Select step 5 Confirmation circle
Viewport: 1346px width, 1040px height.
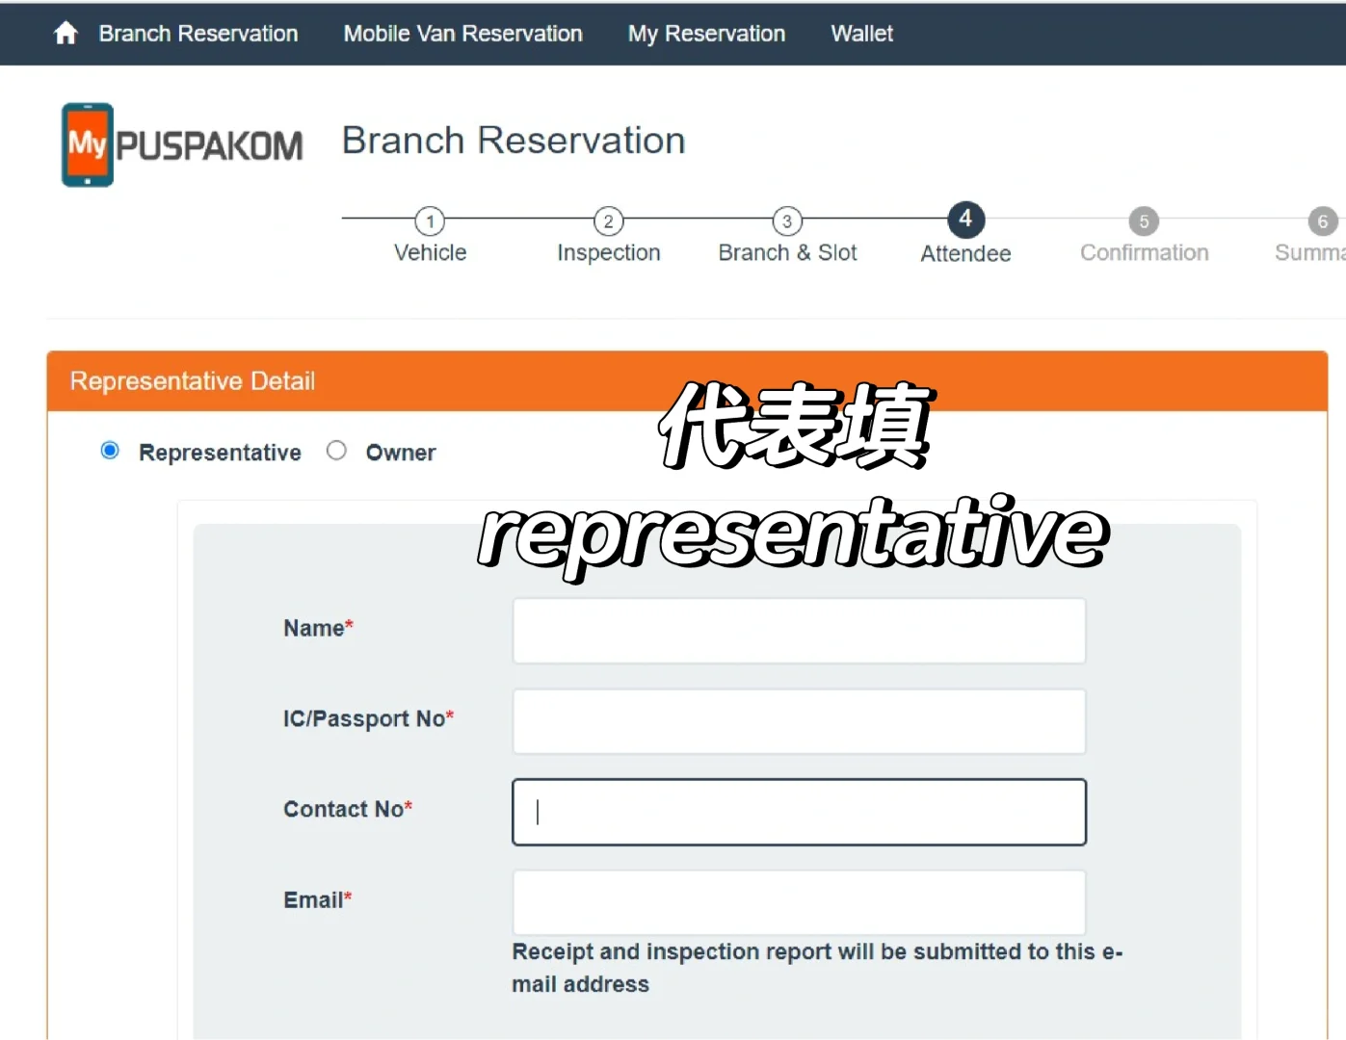(x=1144, y=221)
